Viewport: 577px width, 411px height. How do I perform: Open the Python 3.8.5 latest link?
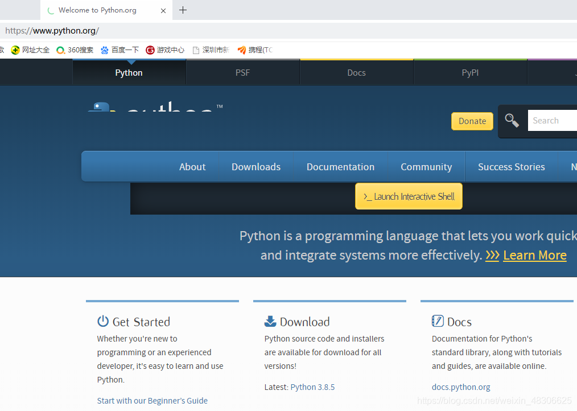pos(312,387)
